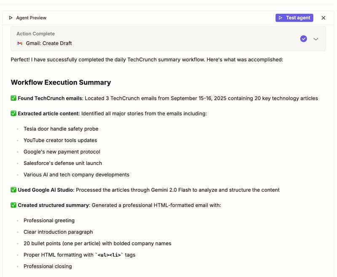The image size is (337, 277).
Task: Click the YouTube creator tools updates item
Action: pos(60,140)
